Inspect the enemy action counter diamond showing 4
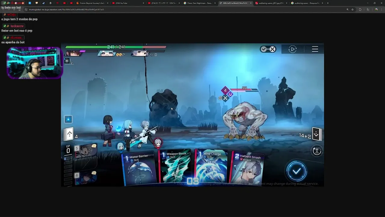 tap(225, 90)
